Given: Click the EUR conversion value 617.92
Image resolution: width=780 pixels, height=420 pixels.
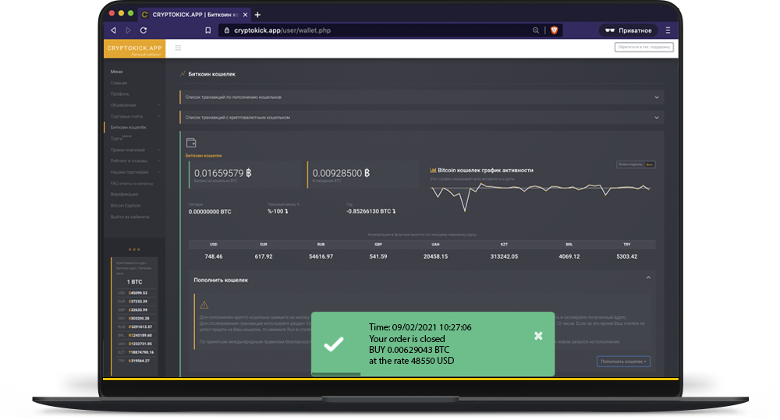Looking at the screenshot, I should pyautogui.click(x=264, y=256).
